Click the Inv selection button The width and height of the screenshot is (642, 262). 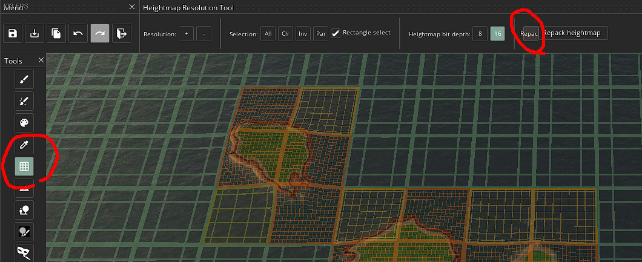click(x=303, y=34)
